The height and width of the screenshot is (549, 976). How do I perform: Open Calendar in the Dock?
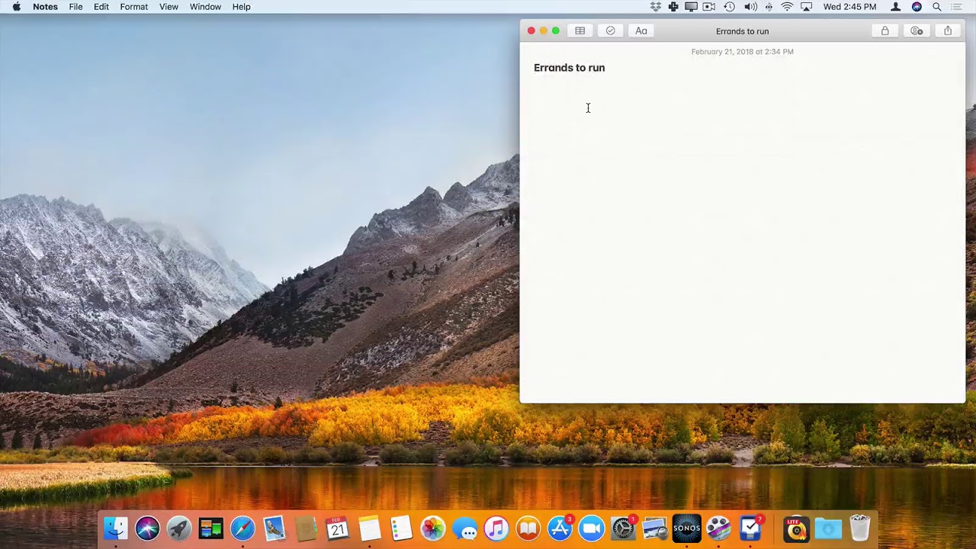[x=338, y=528]
